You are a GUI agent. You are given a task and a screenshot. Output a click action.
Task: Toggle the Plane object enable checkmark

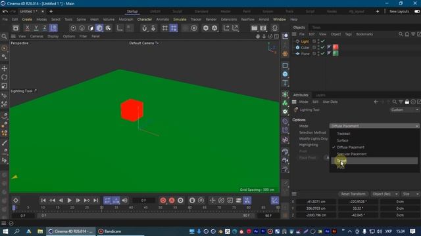coord(323,54)
